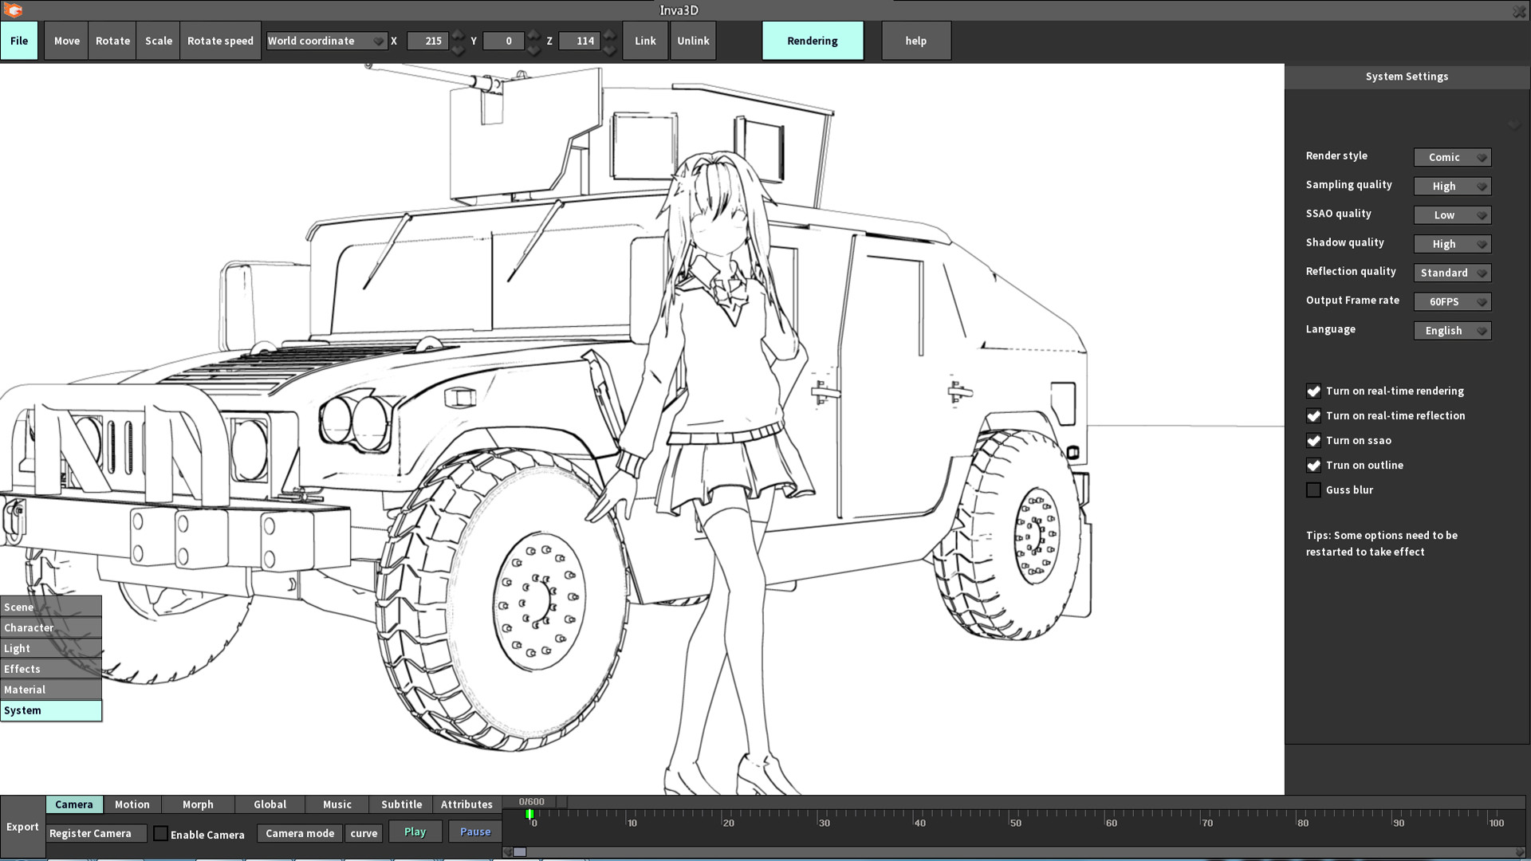This screenshot has height=861, width=1531.
Task: Click the Z coordinate input field
Action: [x=580, y=41]
